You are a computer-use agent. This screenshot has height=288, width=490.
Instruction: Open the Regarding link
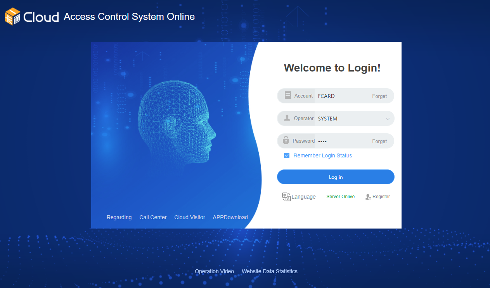point(119,217)
